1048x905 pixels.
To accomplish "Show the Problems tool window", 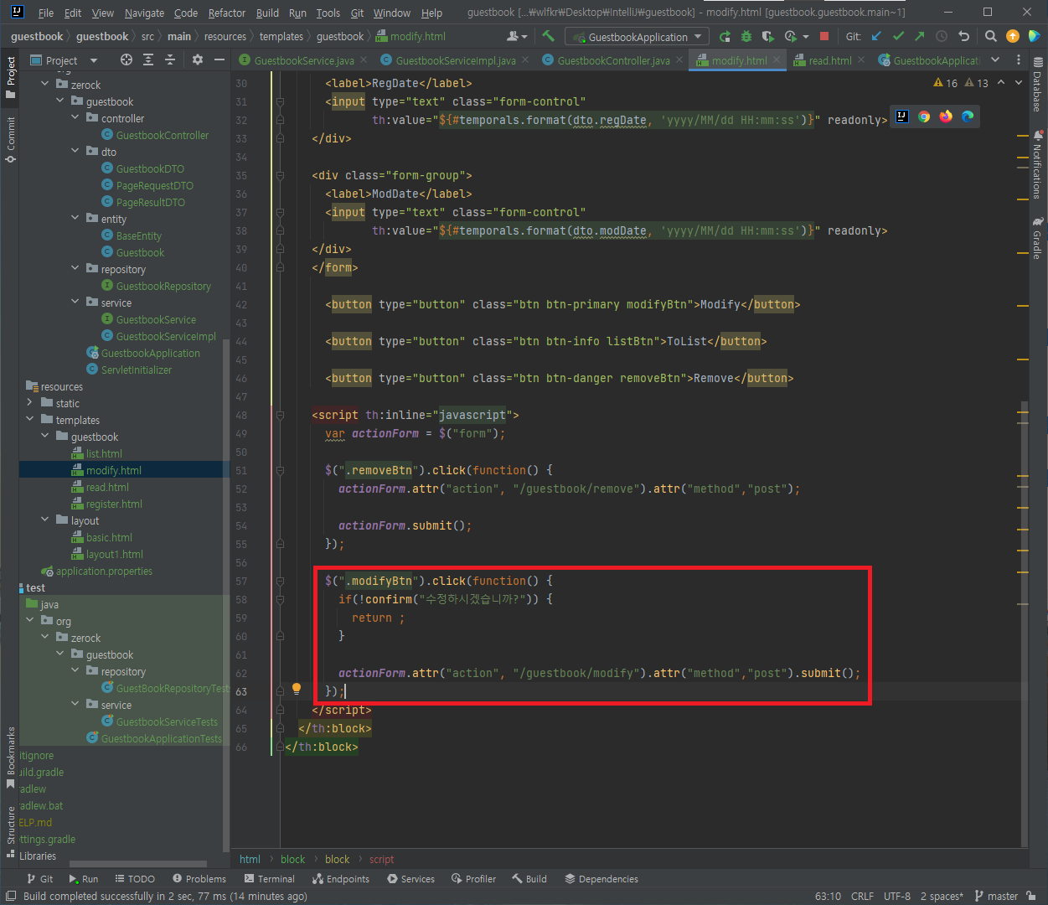I will click(x=199, y=879).
